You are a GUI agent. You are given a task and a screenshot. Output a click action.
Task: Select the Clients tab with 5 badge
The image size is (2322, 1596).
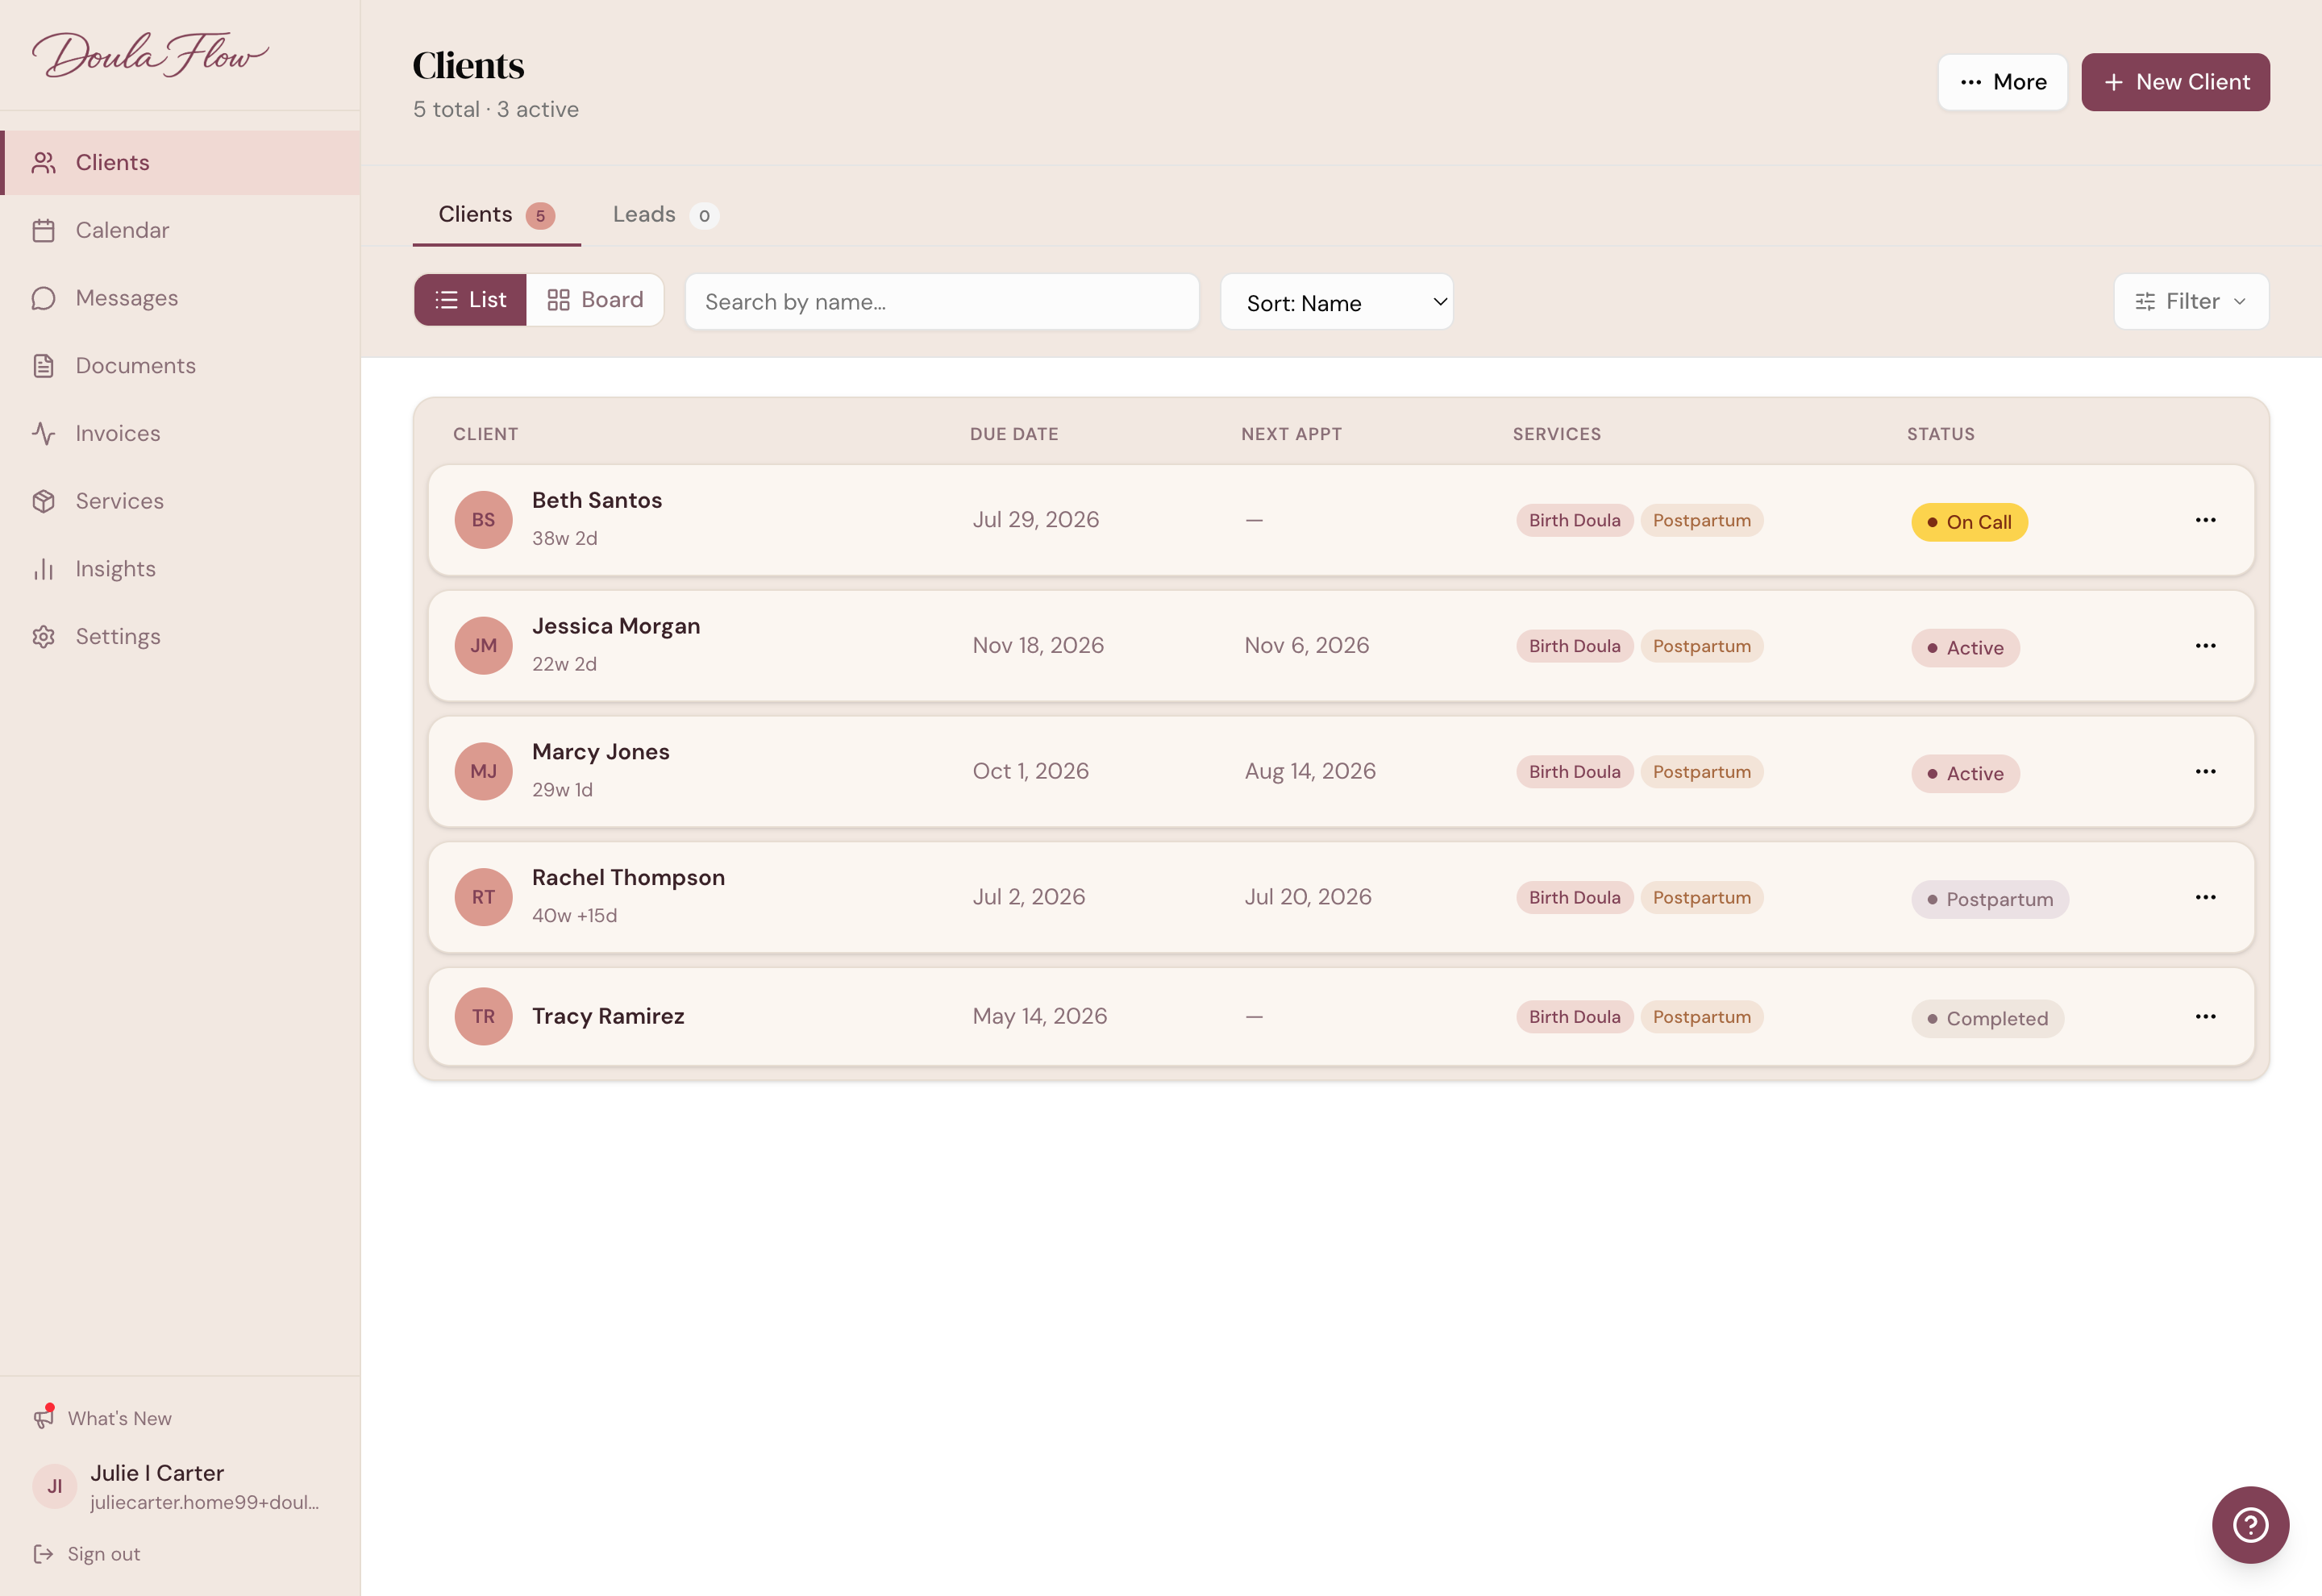(496, 215)
